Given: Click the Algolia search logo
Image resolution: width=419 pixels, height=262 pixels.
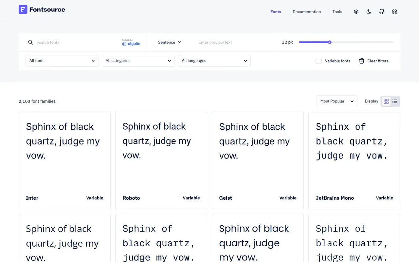Looking at the screenshot, I should [x=131, y=43].
